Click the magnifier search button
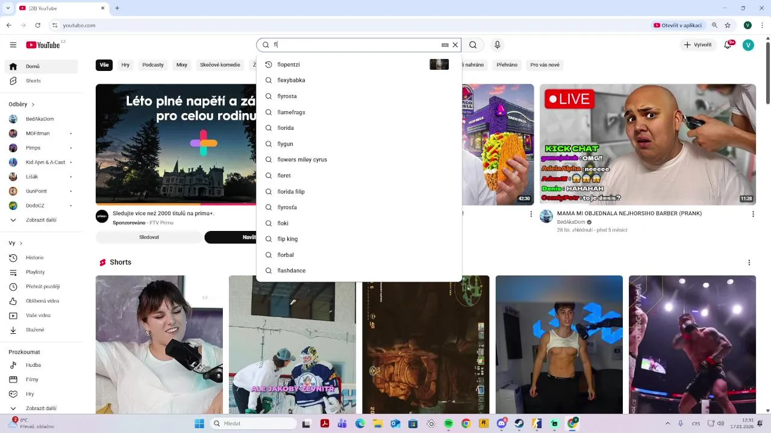Screen dimensions: 771x433 tap(473, 45)
